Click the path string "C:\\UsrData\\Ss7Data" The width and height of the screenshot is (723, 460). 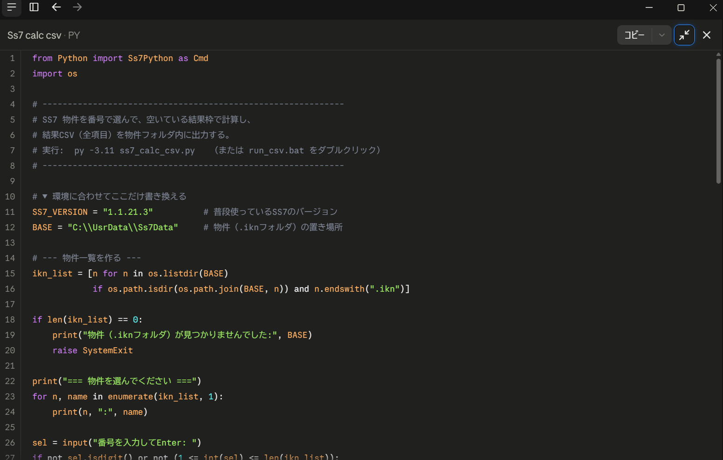[123, 227]
